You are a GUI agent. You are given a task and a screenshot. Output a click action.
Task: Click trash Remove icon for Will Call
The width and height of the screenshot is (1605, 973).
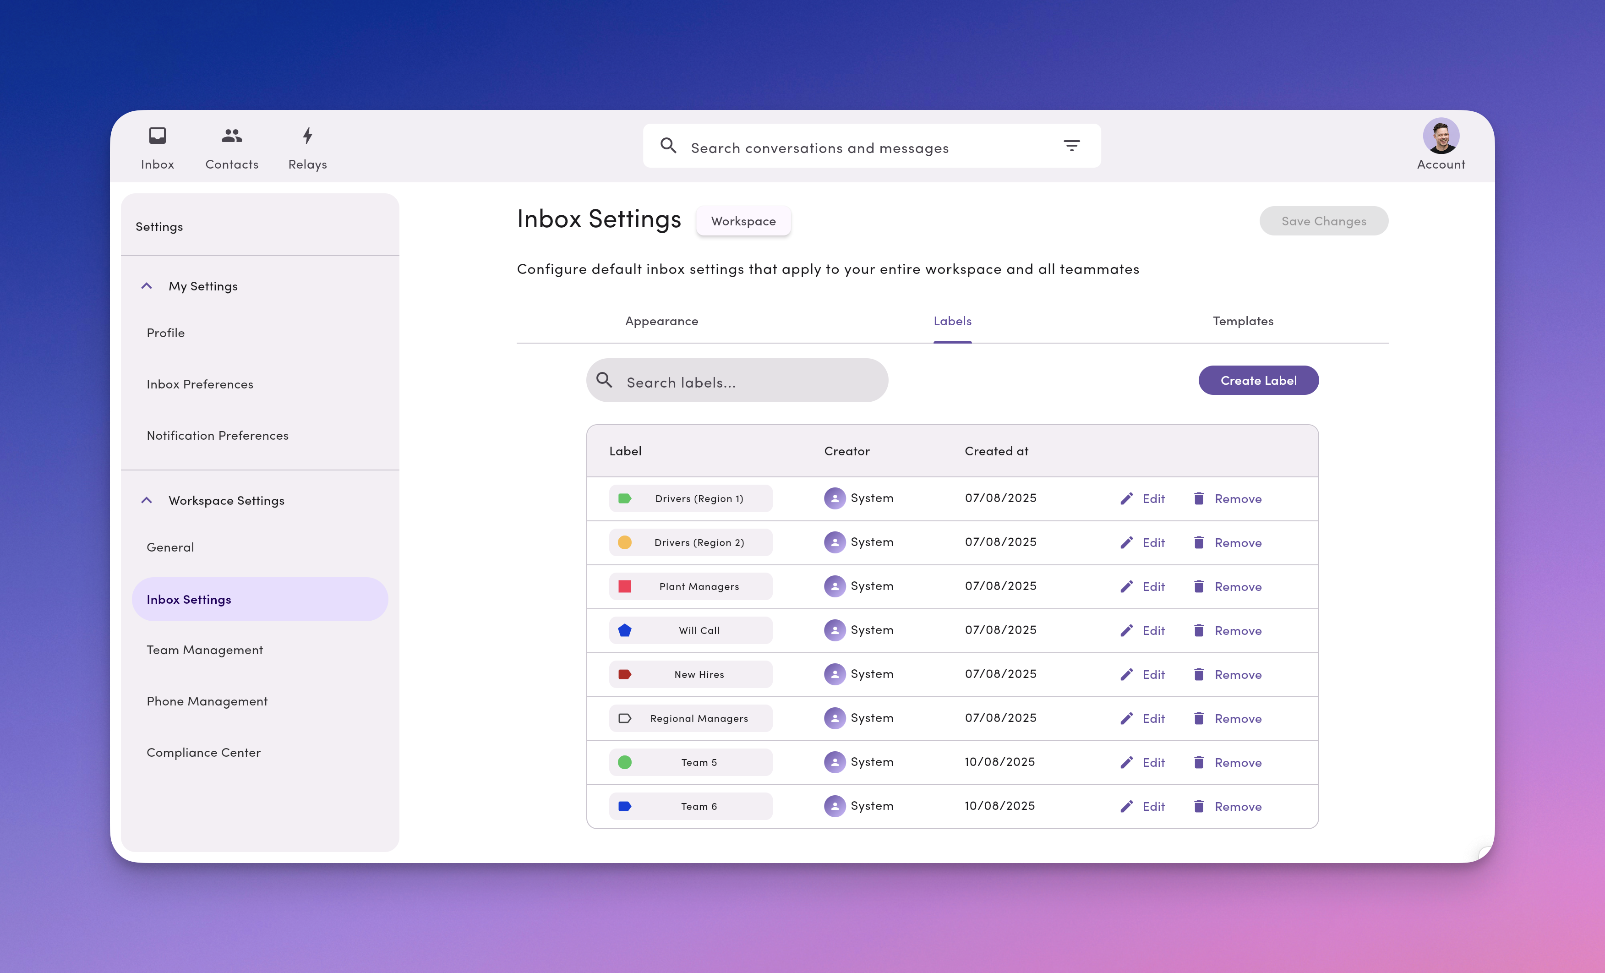(x=1199, y=630)
